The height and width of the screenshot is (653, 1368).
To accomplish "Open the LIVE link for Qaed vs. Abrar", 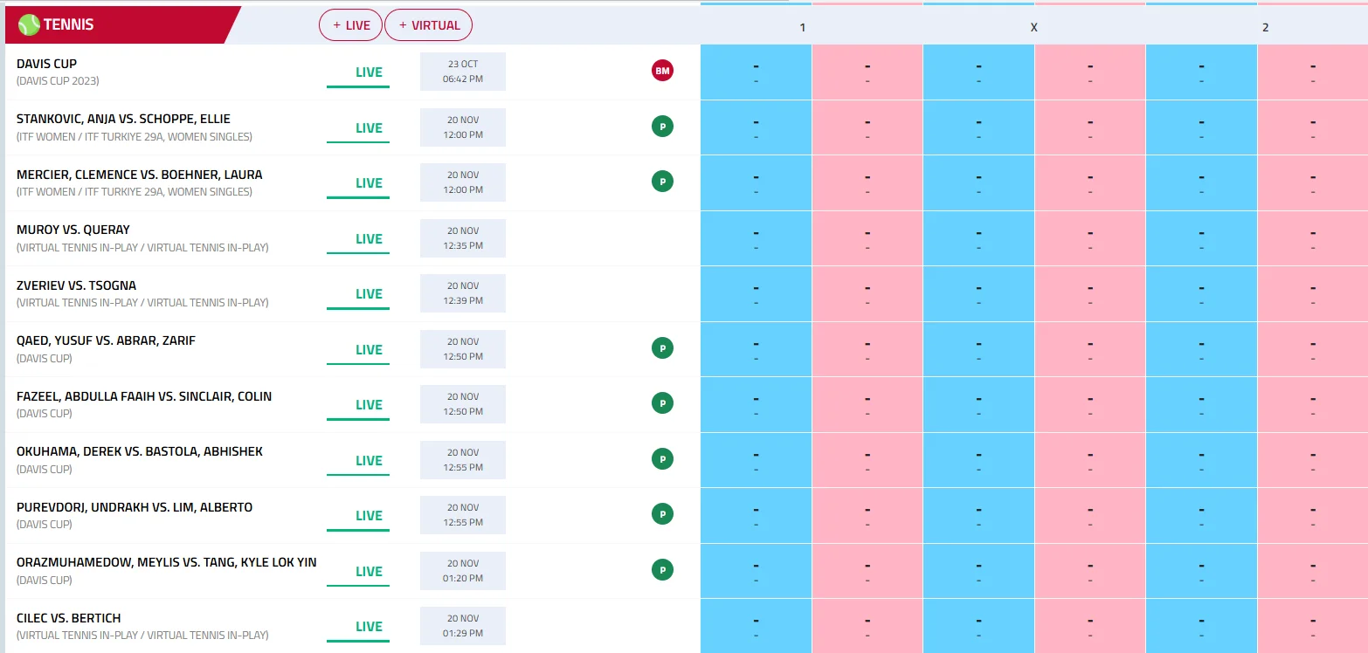I will (358, 351).
